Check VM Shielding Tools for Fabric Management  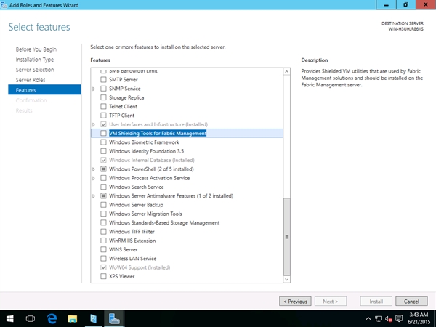coord(103,133)
